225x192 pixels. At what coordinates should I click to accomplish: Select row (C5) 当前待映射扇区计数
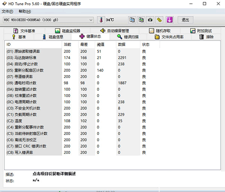(82, 133)
